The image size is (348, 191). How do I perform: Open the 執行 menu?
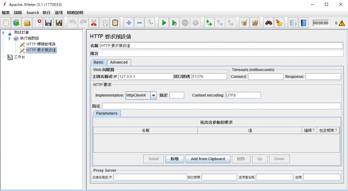tap(47, 13)
